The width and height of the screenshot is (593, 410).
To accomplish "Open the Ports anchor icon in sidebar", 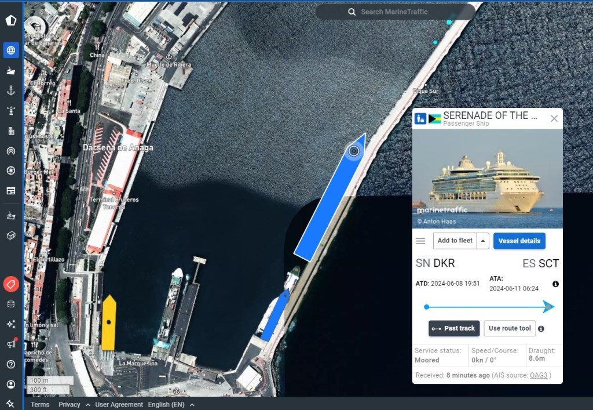I will tap(10, 90).
